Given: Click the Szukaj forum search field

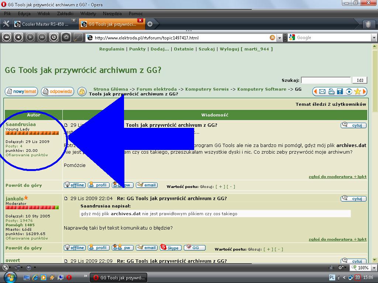Looking at the screenshot, I should pyautogui.click(x=326, y=80).
